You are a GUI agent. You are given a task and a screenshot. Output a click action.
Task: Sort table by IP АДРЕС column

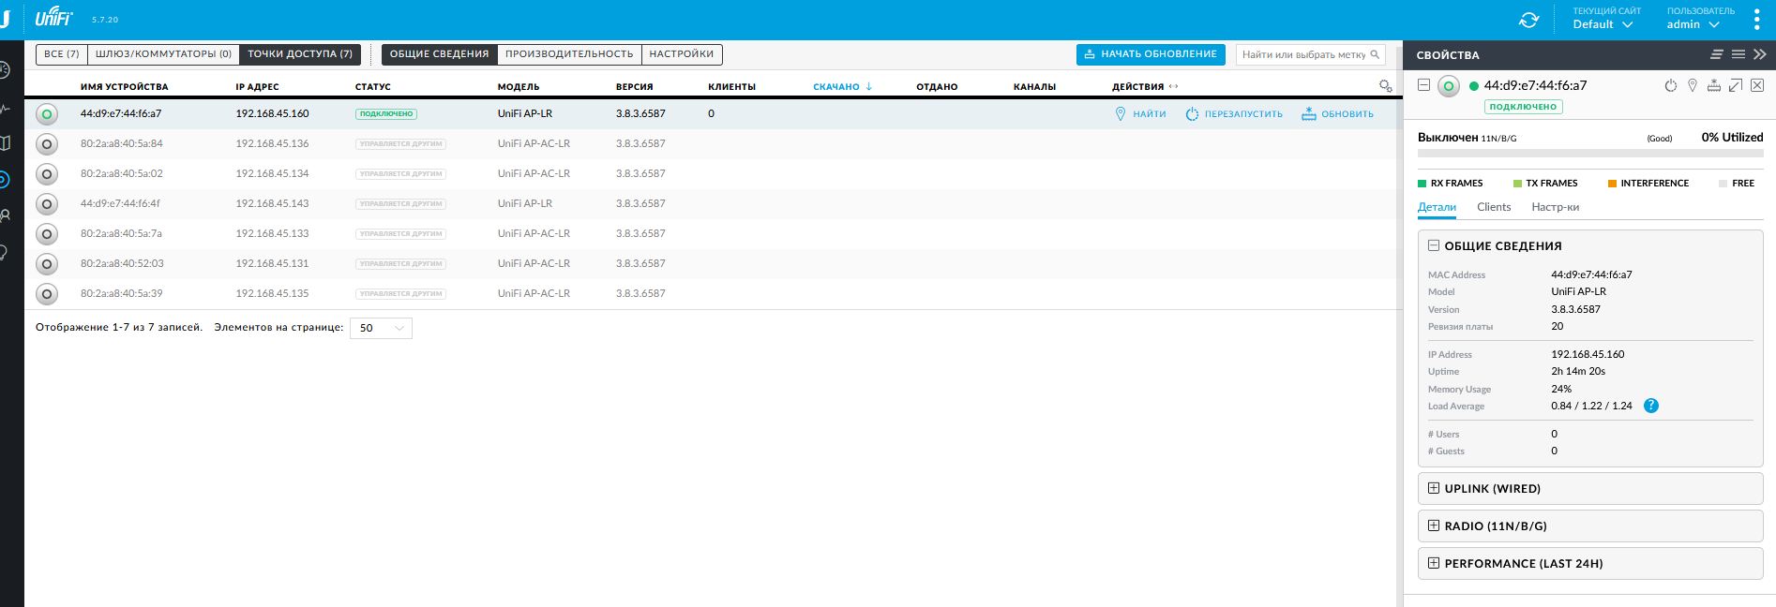click(x=257, y=87)
